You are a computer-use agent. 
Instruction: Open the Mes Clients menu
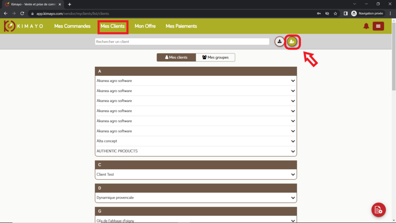tap(113, 26)
